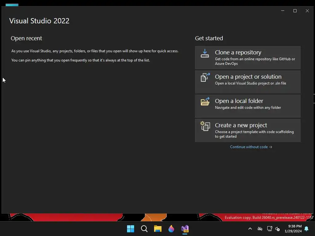Open the Windows Start menu
Viewport: 315px width, 236px height.
[x=130, y=229]
